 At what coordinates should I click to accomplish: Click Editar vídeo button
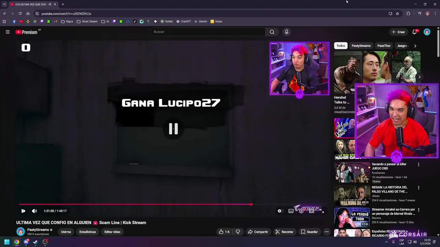[x=112, y=232]
